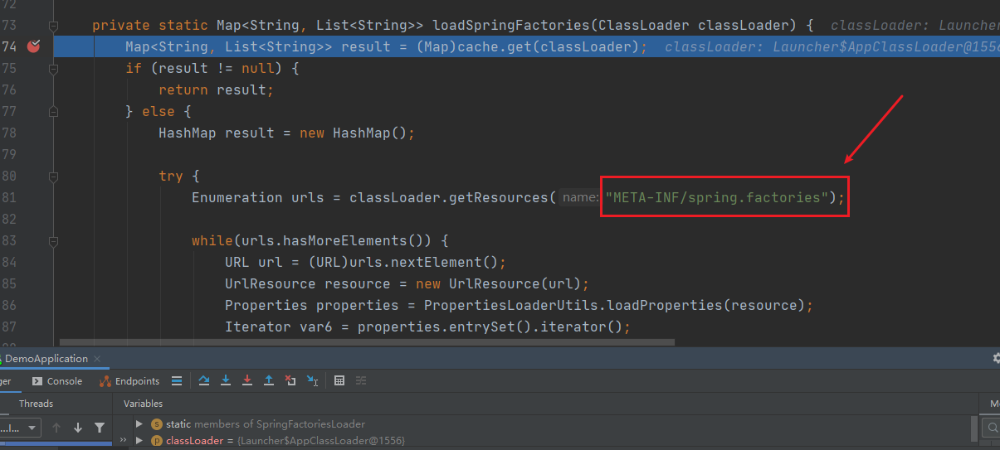1000x450 pixels.
Task: Click line number 81 in the gutter
Action: click(8, 197)
